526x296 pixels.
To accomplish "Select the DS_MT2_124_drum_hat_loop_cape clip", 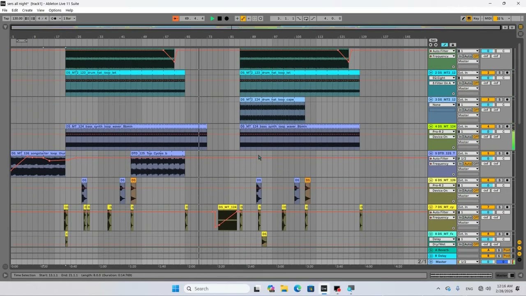I will 272,99.
